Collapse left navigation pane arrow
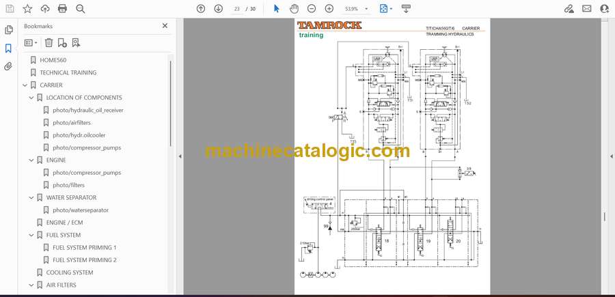This screenshot has height=297, width=615. [x=180, y=156]
